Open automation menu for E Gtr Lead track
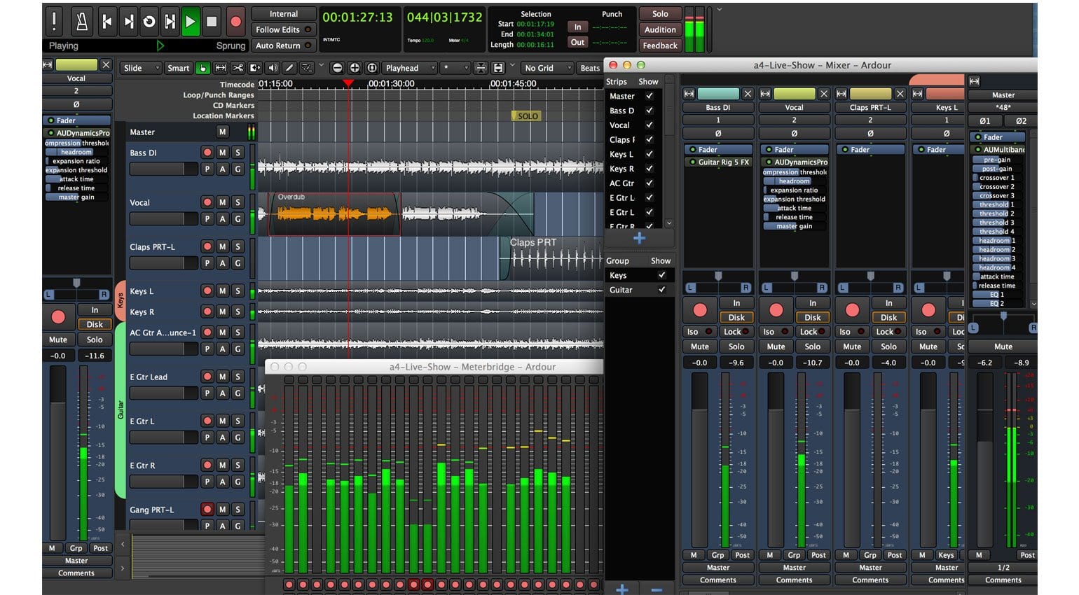 coord(222,393)
